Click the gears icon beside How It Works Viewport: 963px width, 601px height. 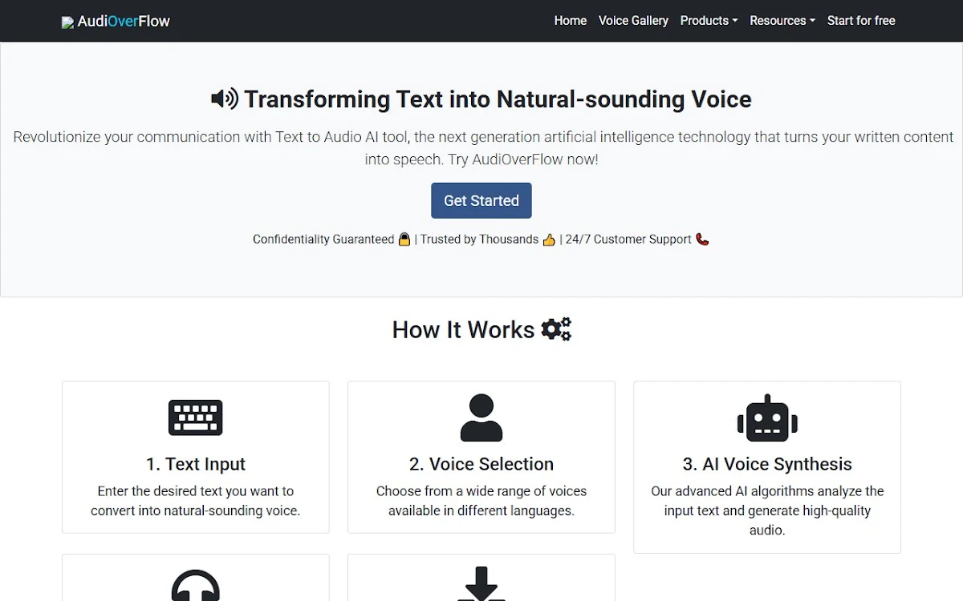point(556,329)
